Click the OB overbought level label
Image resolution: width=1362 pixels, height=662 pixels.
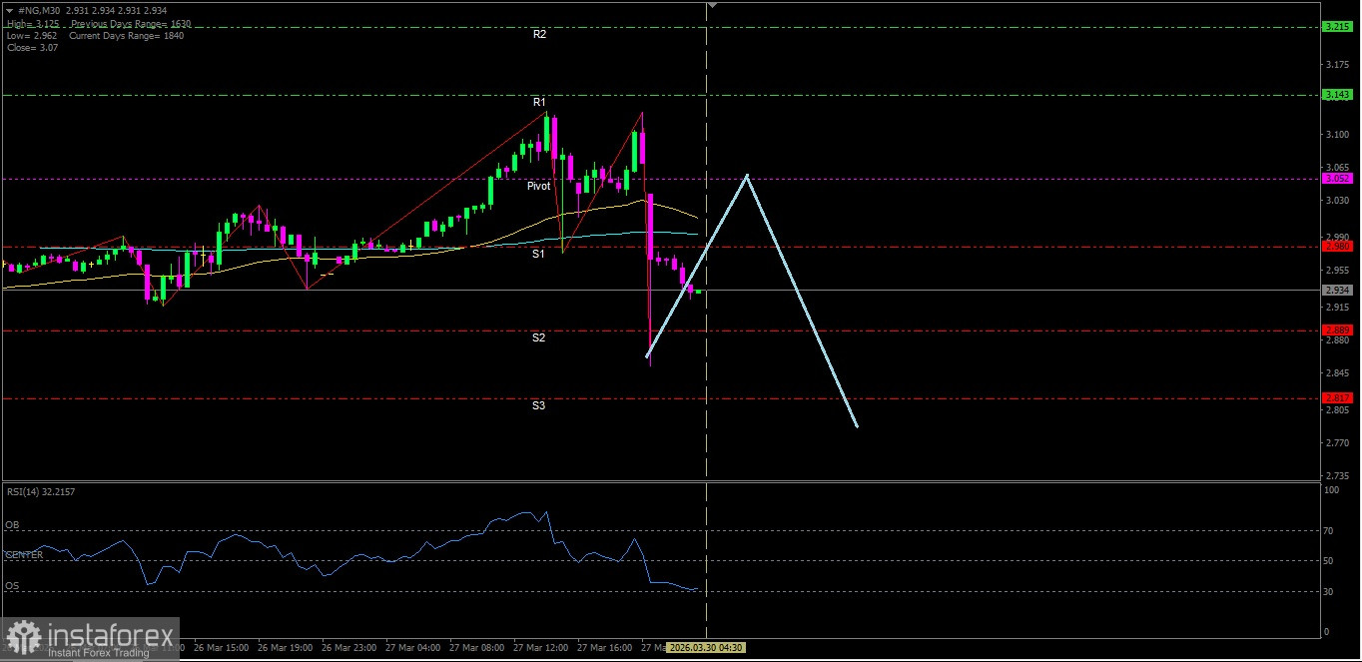pyautogui.click(x=12, y=524)
